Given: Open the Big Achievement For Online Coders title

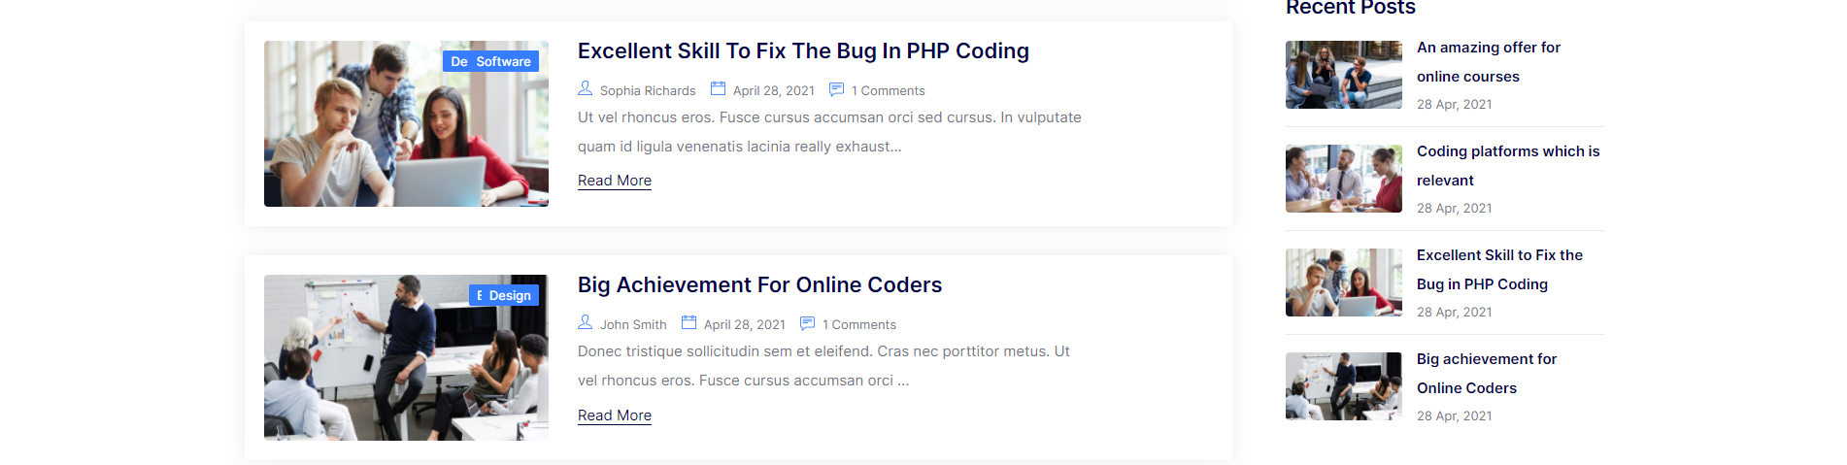Looking at the screenshot, I should 759,284.
